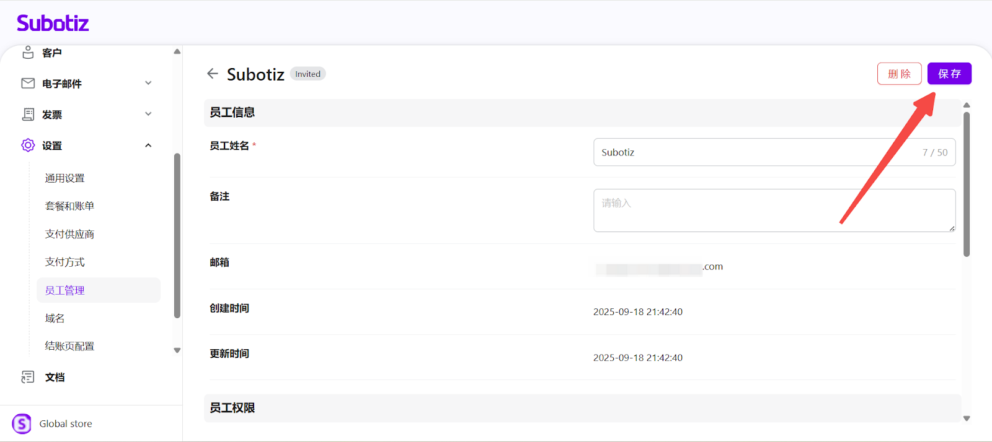Click the invoice (发票) receipt icon
The width and height of the screenshot is (992, 442).
click(28, 114)
